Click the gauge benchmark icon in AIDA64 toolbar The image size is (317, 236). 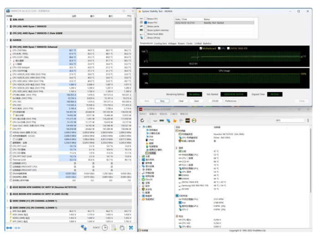click(194, 120)
